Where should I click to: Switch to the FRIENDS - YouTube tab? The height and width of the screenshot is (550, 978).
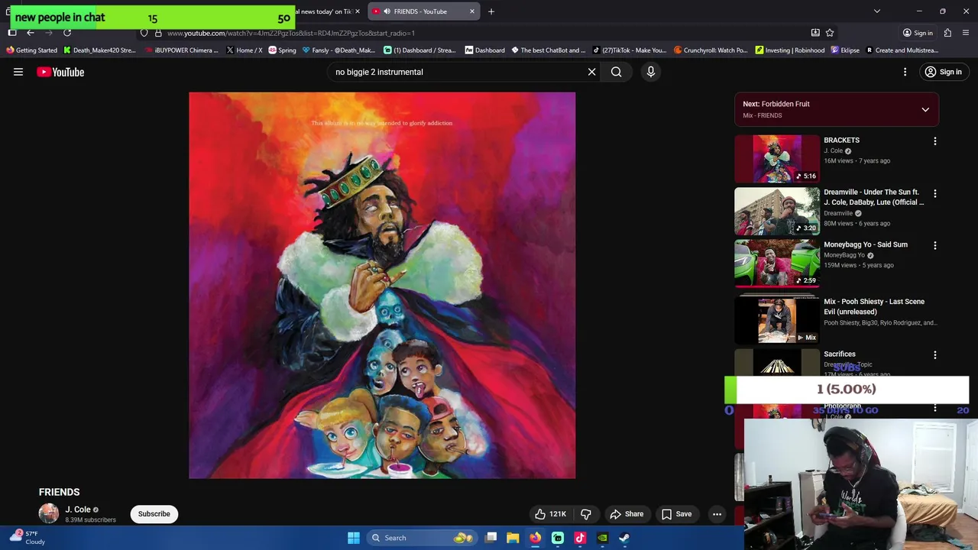point(424,11)
